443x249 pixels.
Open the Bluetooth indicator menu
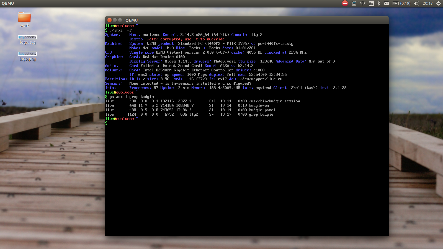point(378,3)
